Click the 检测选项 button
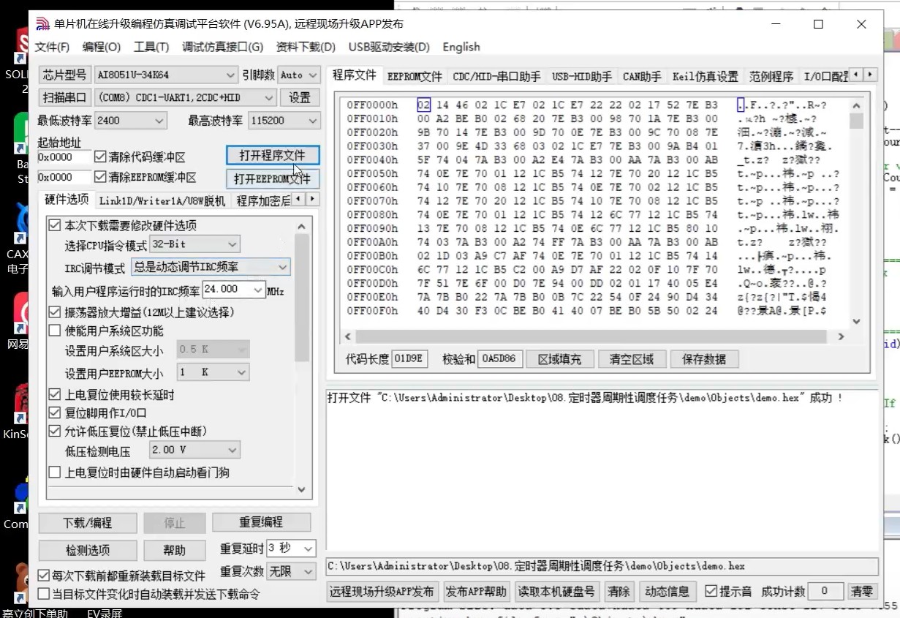The width and height of the screenshot is (900, 618). click(x=88, y=550)
